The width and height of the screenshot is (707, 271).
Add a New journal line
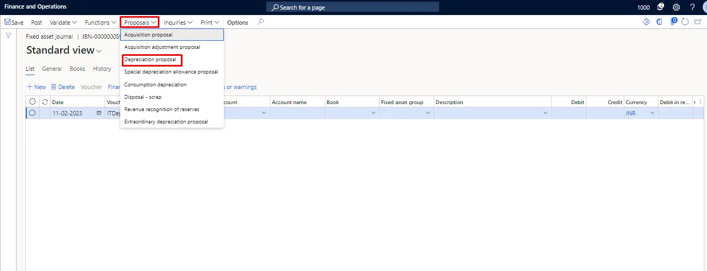pos(37,87)
